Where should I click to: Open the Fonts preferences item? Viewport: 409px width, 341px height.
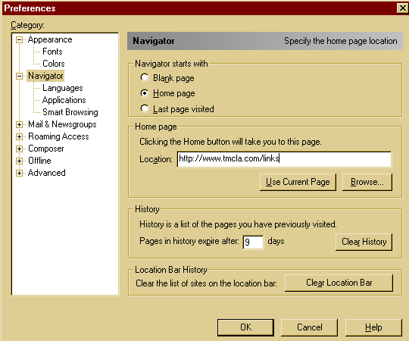tap(52, 52)
